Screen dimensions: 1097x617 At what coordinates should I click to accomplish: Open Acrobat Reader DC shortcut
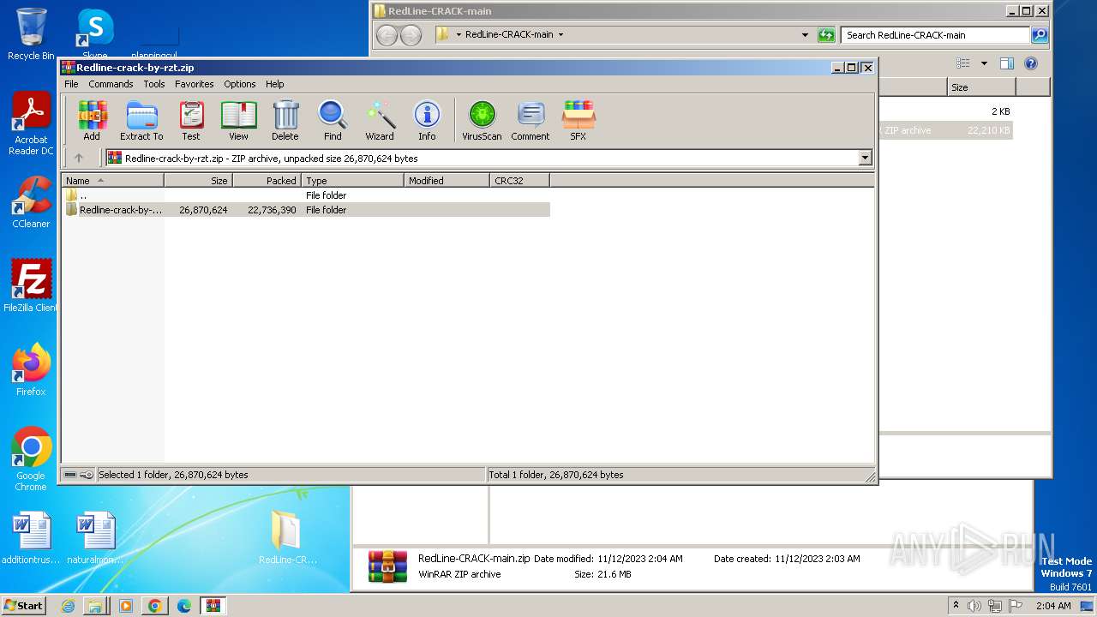(x=31, y=124)
